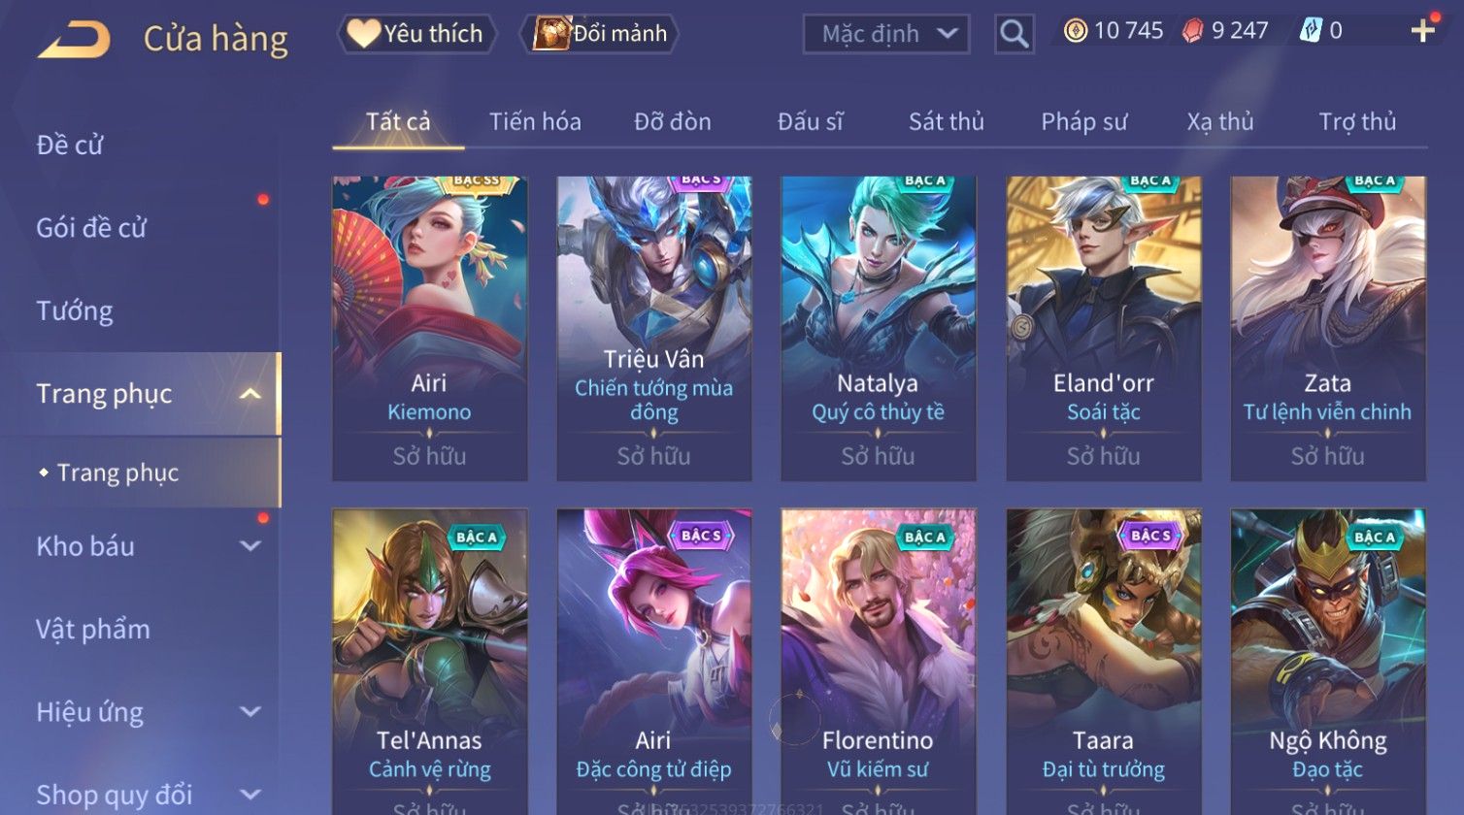The height and width of the screenshot is (815, 1464).
Task: Tap the red gem currency icon
Action: 1193,31
